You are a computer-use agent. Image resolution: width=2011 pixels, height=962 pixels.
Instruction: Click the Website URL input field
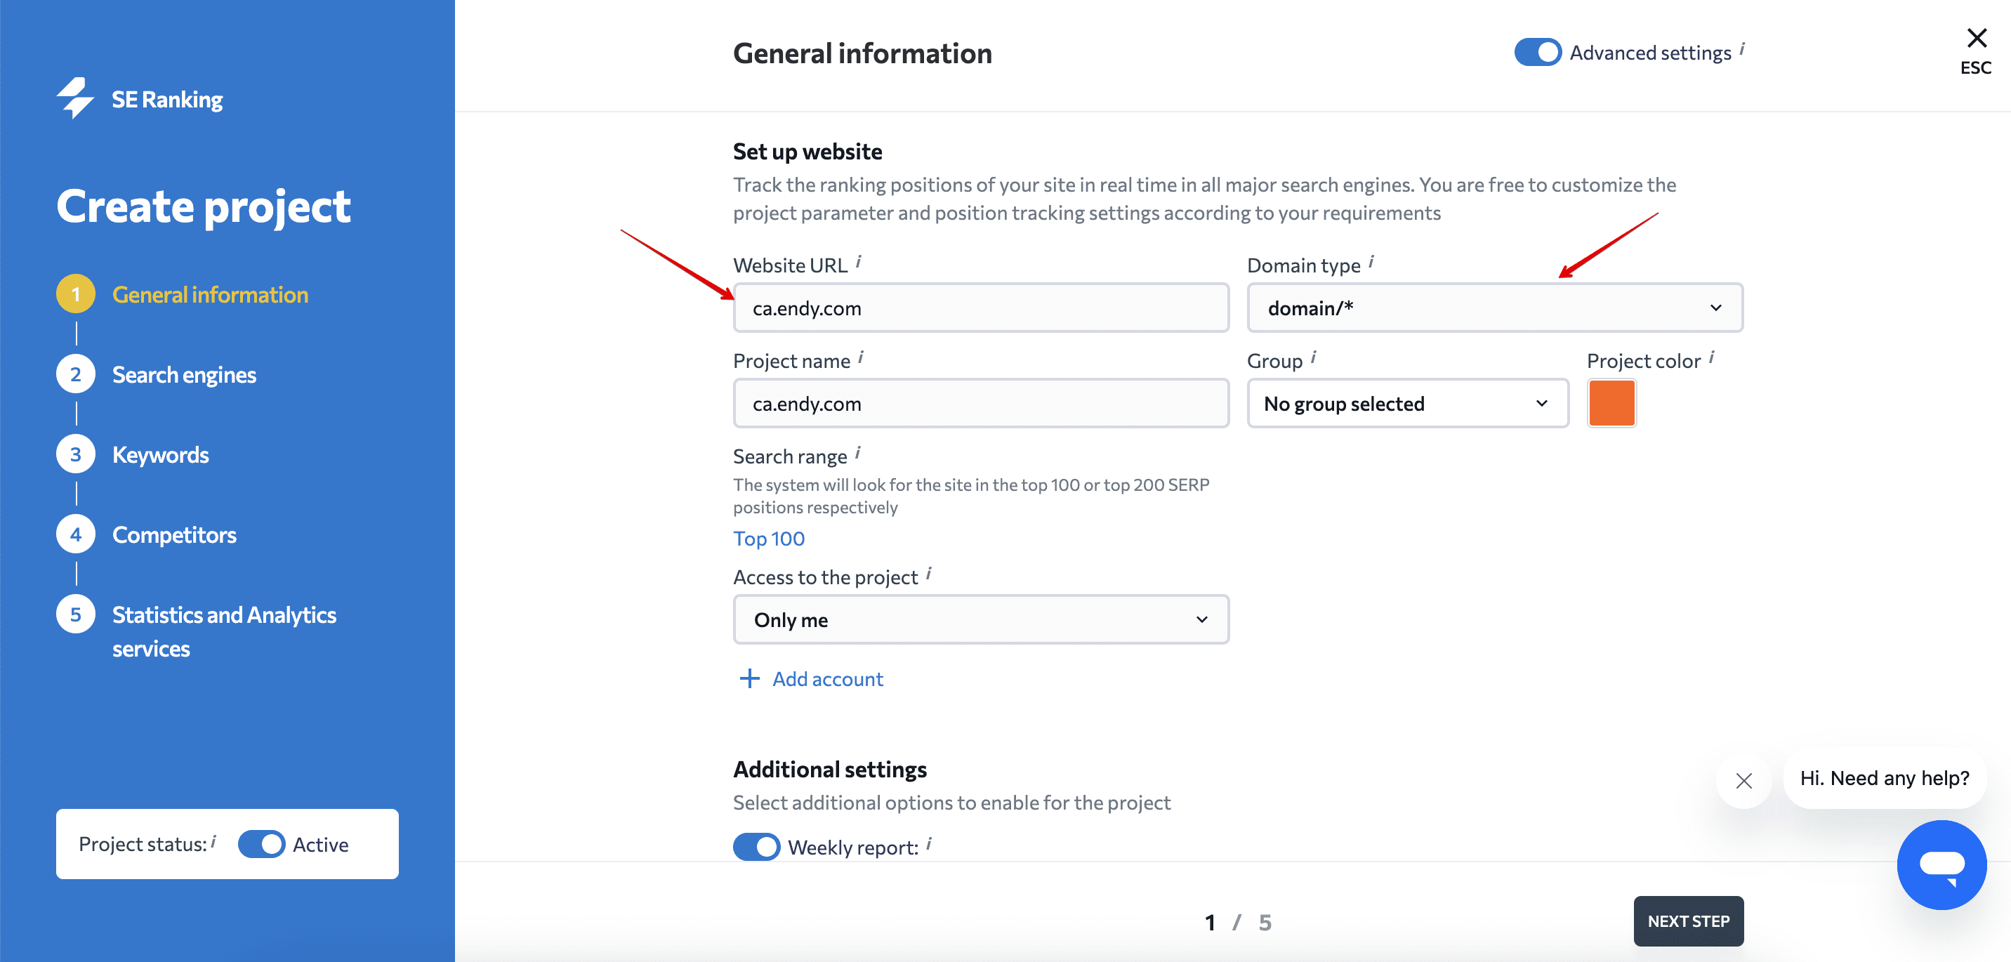coord(979,307)
